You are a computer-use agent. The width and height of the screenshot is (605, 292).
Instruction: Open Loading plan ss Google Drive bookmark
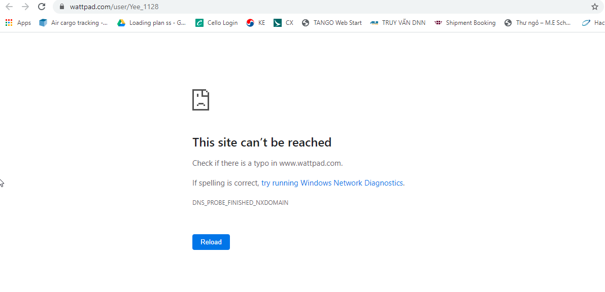point(152,23)
